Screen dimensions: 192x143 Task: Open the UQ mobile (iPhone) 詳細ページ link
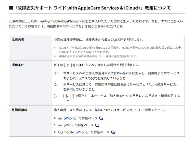pyautogui.click(x=84, y=132)
